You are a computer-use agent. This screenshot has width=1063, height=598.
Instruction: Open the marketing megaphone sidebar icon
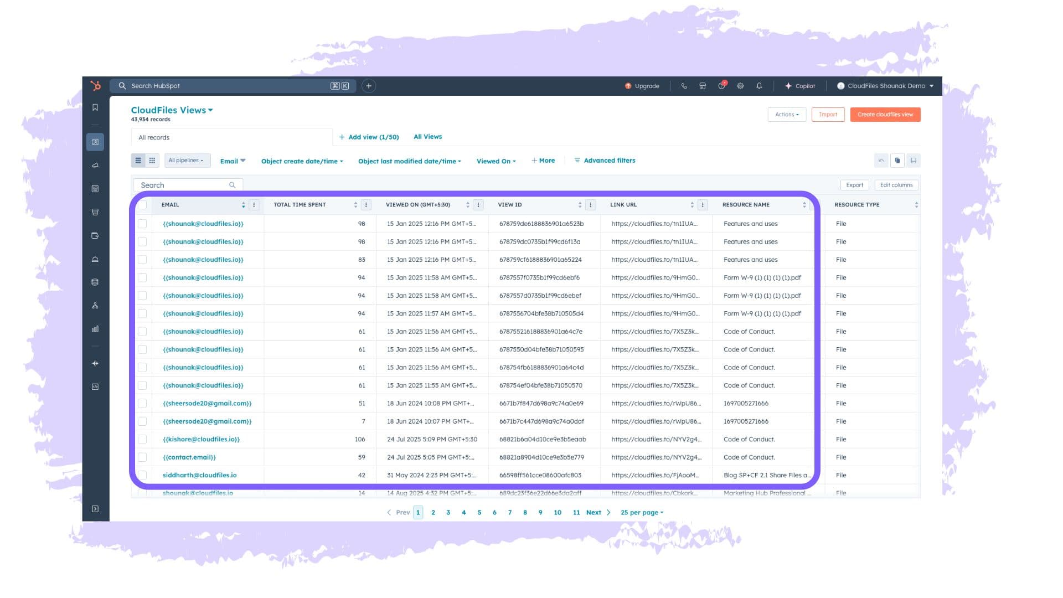tap(95, 165)
